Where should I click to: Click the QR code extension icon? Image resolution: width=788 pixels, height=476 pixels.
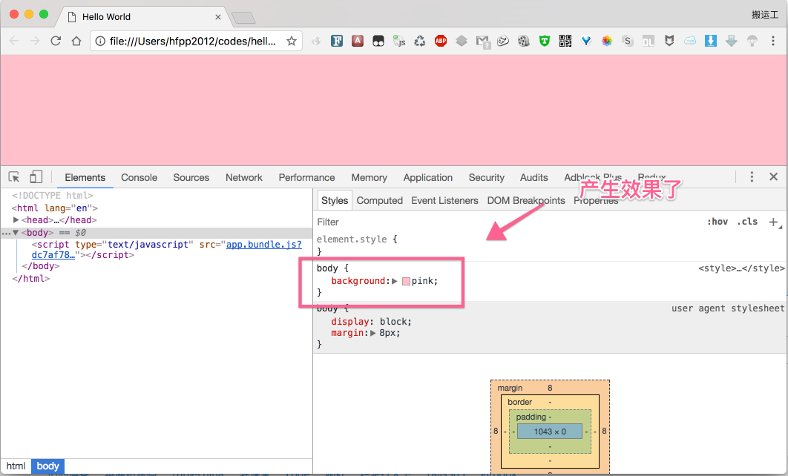pos(565,41)
